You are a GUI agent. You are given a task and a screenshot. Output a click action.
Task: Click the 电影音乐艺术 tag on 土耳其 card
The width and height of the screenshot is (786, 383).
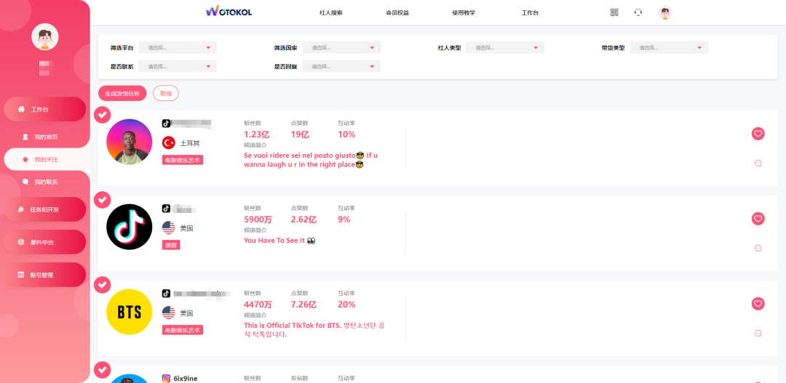click(x=183, y=160)
